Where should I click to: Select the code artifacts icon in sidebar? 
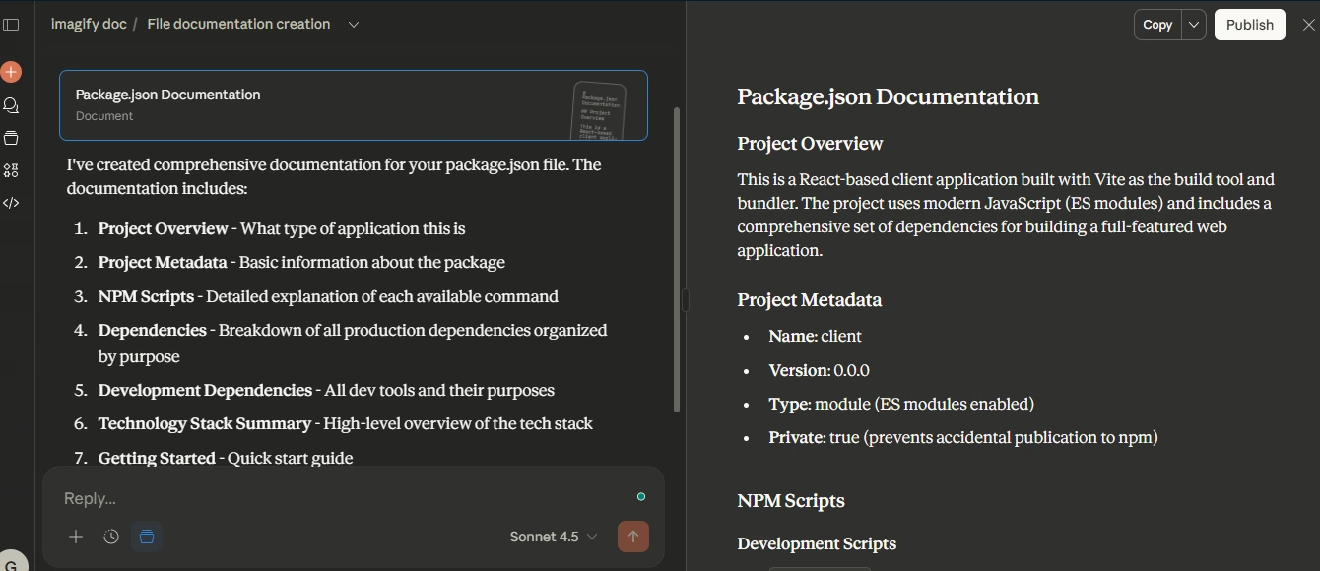(11, 202)
